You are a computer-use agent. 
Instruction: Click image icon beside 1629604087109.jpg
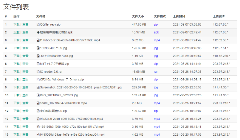coord(38,48)
